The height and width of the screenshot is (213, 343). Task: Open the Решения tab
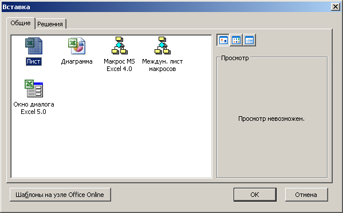[x=50, y=24]
